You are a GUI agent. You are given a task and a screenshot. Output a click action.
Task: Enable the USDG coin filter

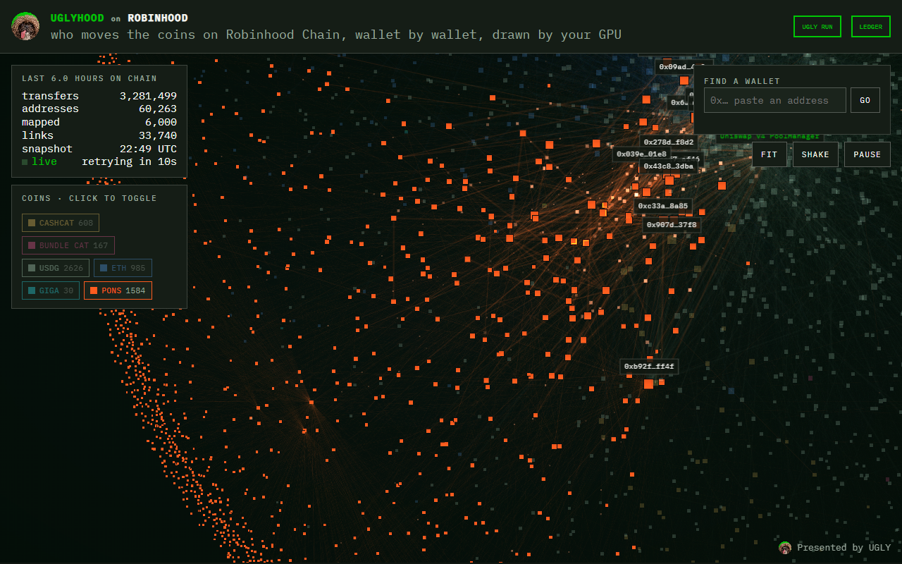click(x=56, y=269)
